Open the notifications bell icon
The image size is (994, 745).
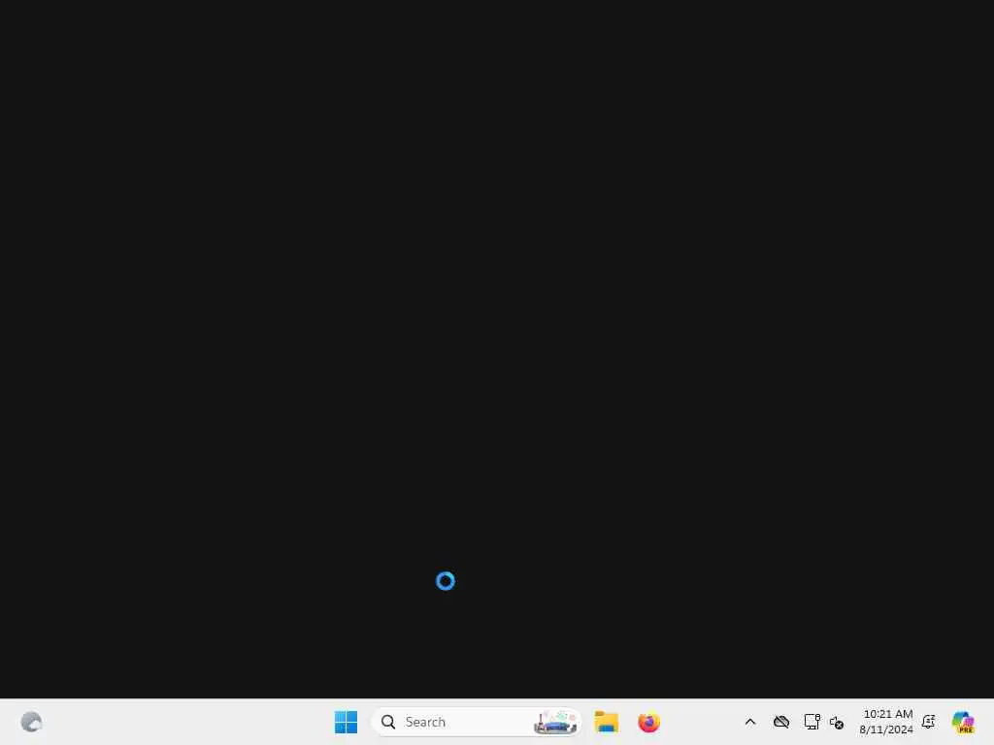[928, 722]
